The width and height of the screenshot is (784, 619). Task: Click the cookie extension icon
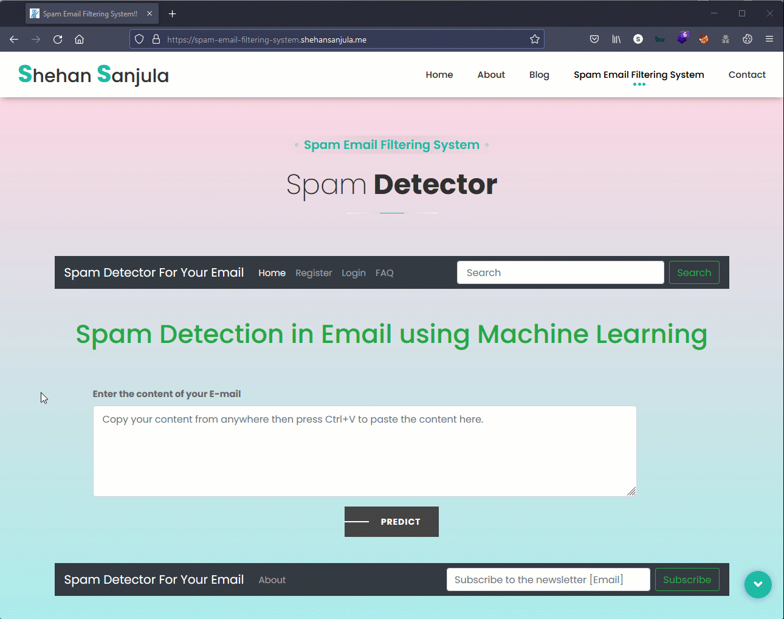(x=748, y=39)
